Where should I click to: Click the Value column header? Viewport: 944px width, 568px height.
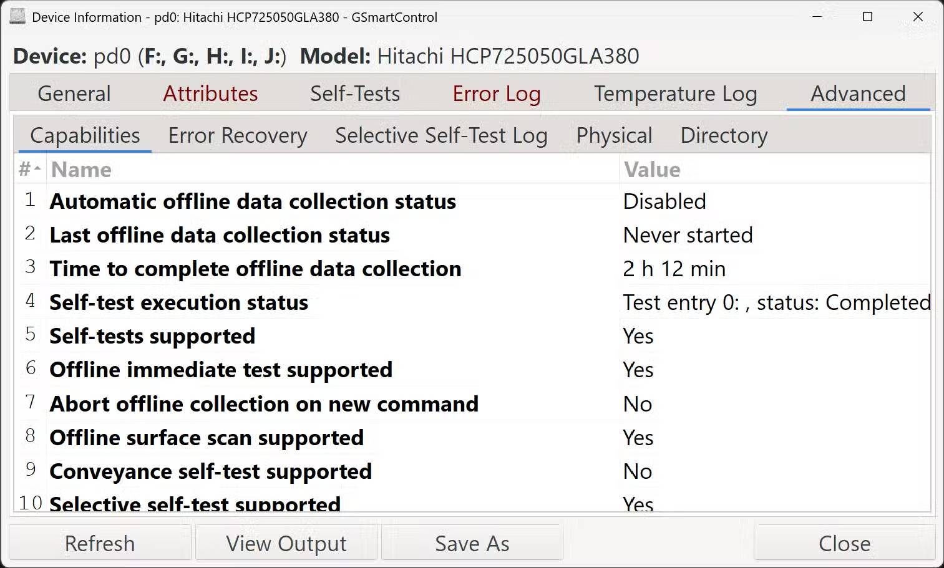[x=652, y=170]
